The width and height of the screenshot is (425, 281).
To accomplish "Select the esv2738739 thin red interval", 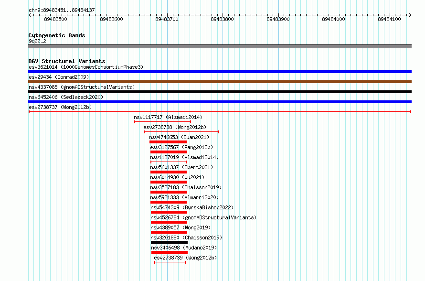I will pyautogui.click(x=170, y=262).
